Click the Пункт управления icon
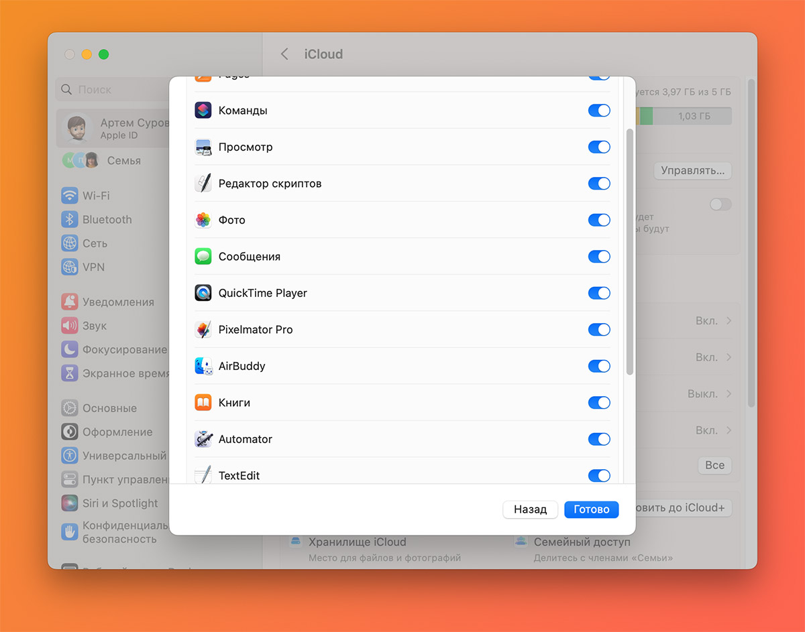The width and height of the screenshot is (805, 632). tap(70, 480)
